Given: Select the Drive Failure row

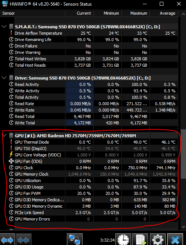Looking at the screenshot, I should tap(93, 46).
